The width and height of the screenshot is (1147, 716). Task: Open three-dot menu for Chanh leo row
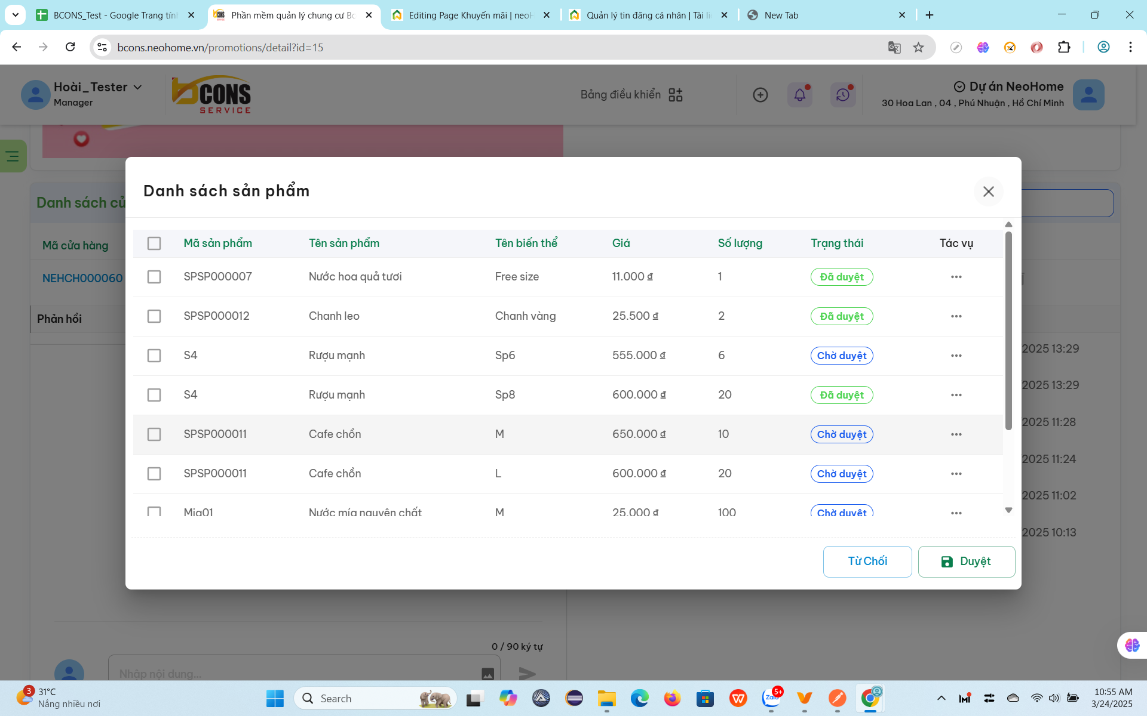point(956,316)
